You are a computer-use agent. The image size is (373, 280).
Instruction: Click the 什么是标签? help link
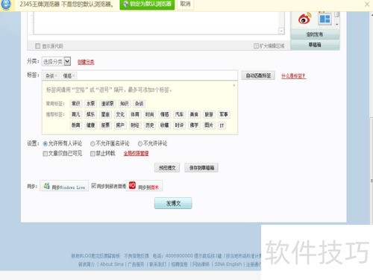pos(294,76)
